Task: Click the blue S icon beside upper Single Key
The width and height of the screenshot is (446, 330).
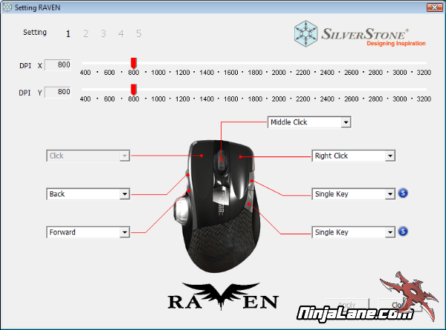Action: (403, 194)
